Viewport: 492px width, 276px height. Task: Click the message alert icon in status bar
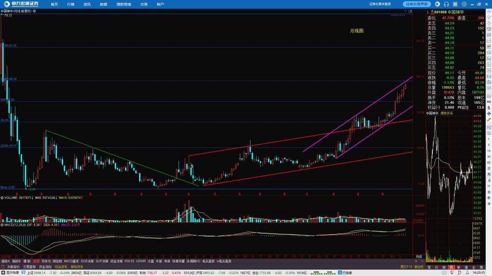459,273
